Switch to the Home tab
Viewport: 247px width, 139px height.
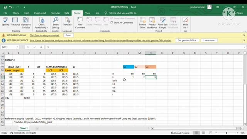[16, 13]
